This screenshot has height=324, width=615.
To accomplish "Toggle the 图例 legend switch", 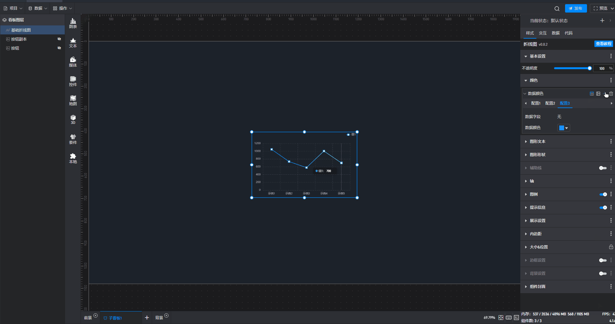I will [x=603, y=194].
